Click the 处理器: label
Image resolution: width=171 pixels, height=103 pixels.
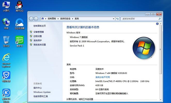pos(73,81)
